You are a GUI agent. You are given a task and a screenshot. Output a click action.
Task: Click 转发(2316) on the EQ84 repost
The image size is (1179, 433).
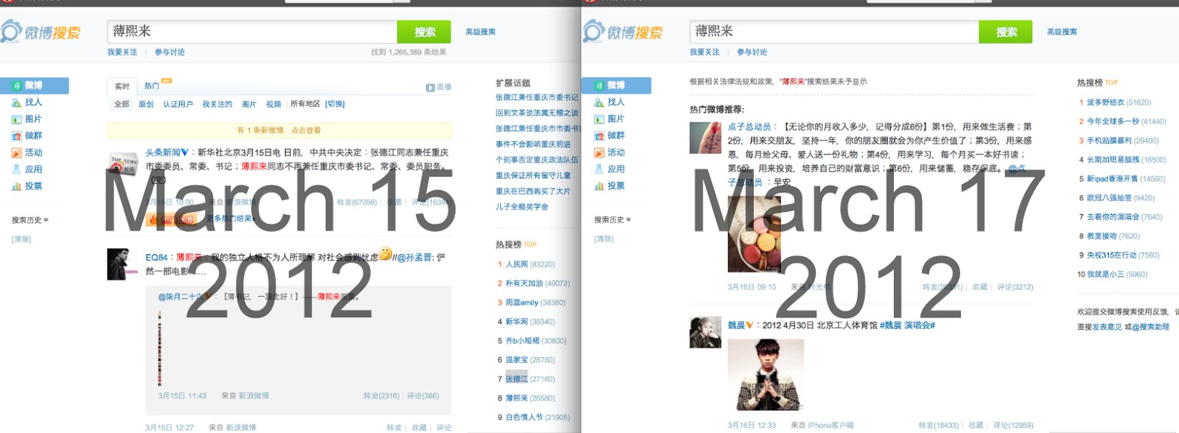(381, 396)
